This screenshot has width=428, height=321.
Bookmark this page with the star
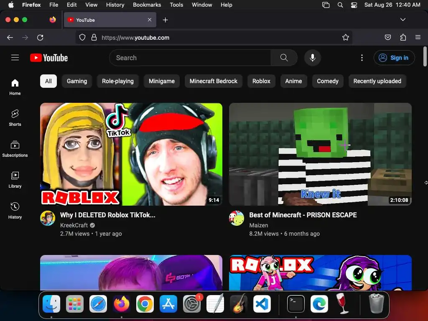(x=346, y=37)
